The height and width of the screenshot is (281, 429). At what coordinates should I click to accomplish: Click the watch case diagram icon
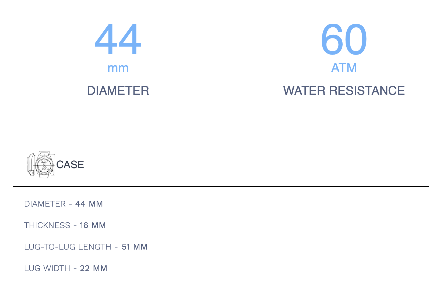41,164
